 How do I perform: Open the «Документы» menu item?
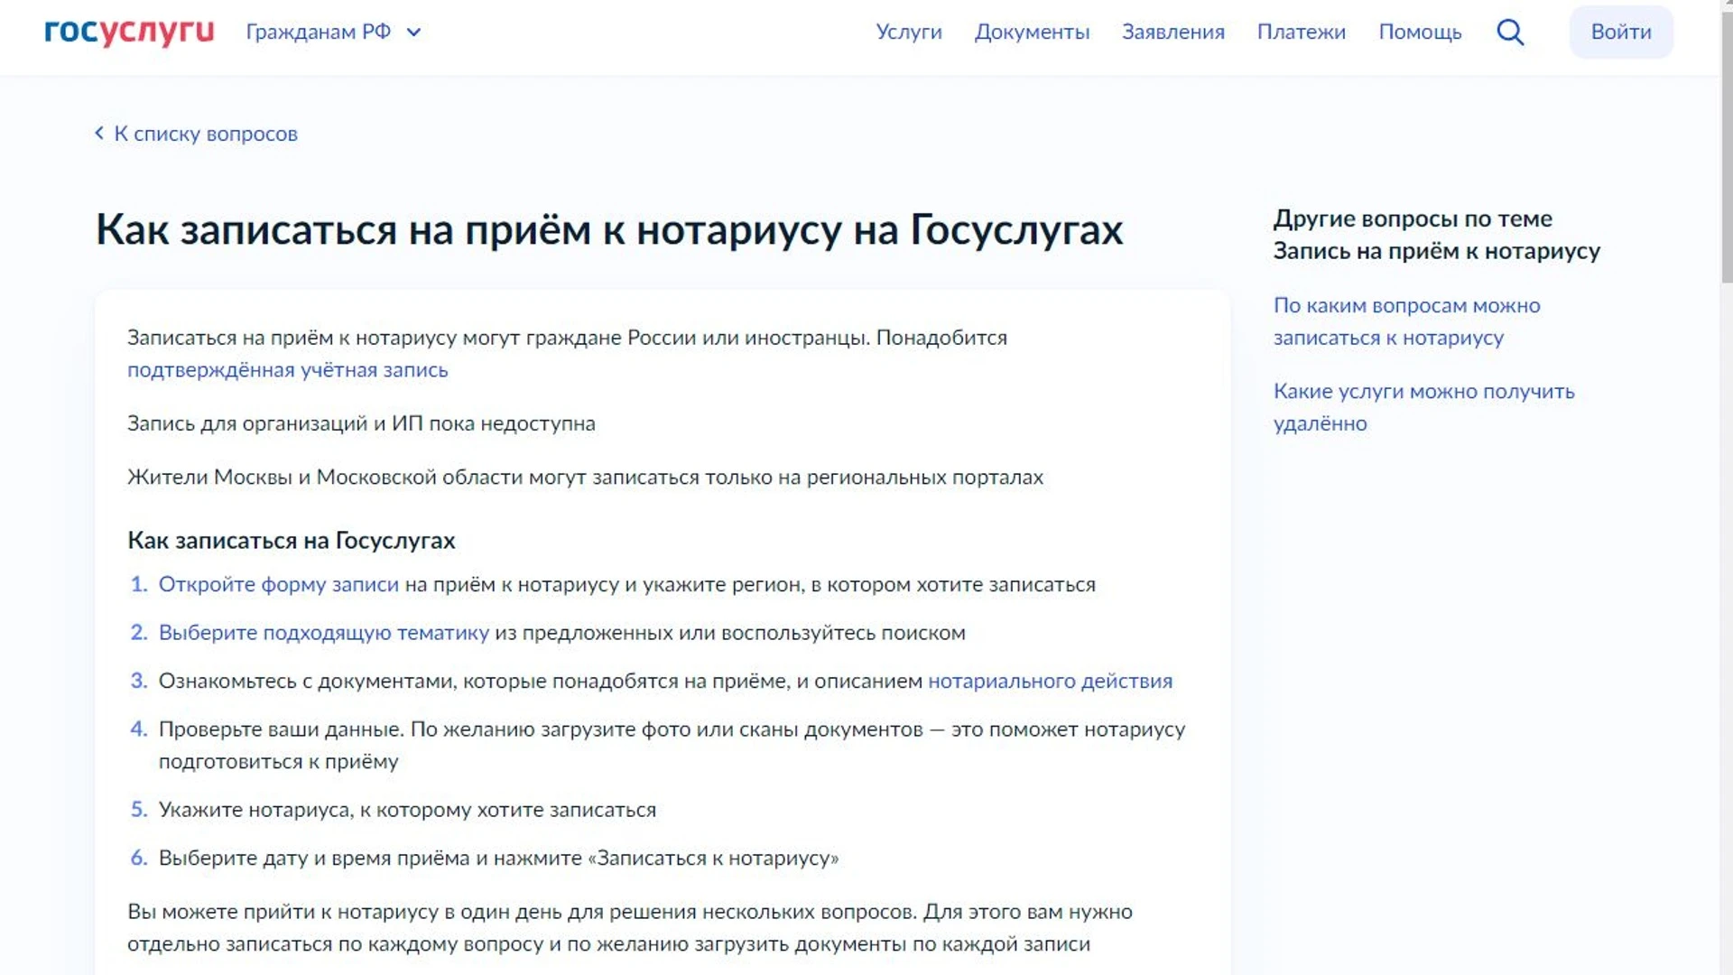pos(1032,32)
